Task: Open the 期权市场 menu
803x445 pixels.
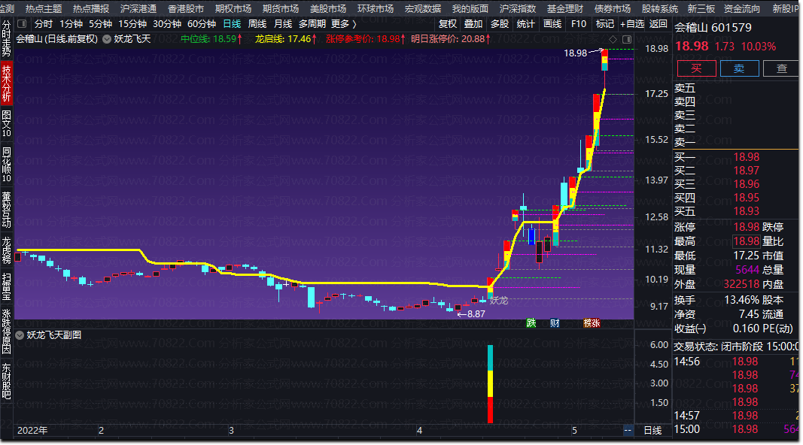Action: pyautogui.click(x=233, y=9)
